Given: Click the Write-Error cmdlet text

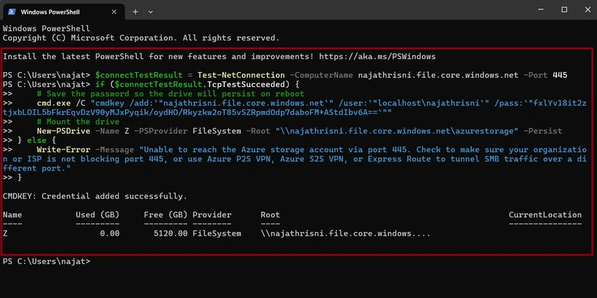Looking at the screenshot, I should click(x=64, y=150).
